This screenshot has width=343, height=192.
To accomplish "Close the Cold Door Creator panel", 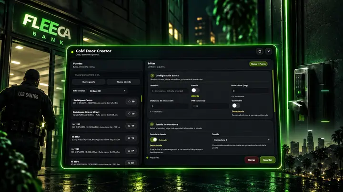I will [269, 51].
